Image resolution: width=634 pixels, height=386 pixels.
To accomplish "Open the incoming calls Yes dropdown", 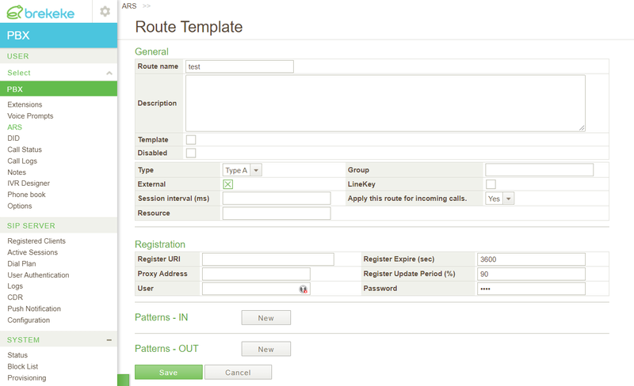I will [500, 199].
